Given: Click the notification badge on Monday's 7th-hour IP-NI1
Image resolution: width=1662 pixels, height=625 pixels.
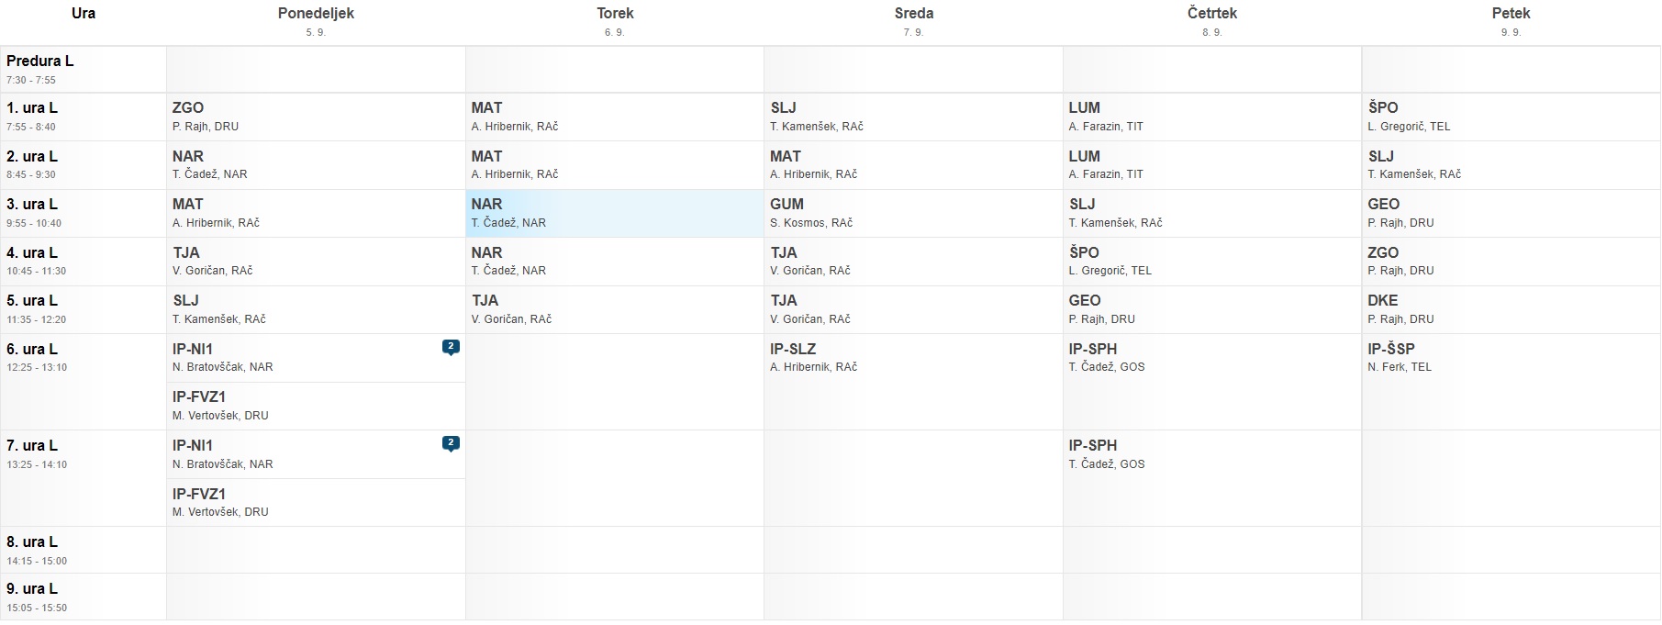Looking at the screenshot, I should click(x=451, y=443).
